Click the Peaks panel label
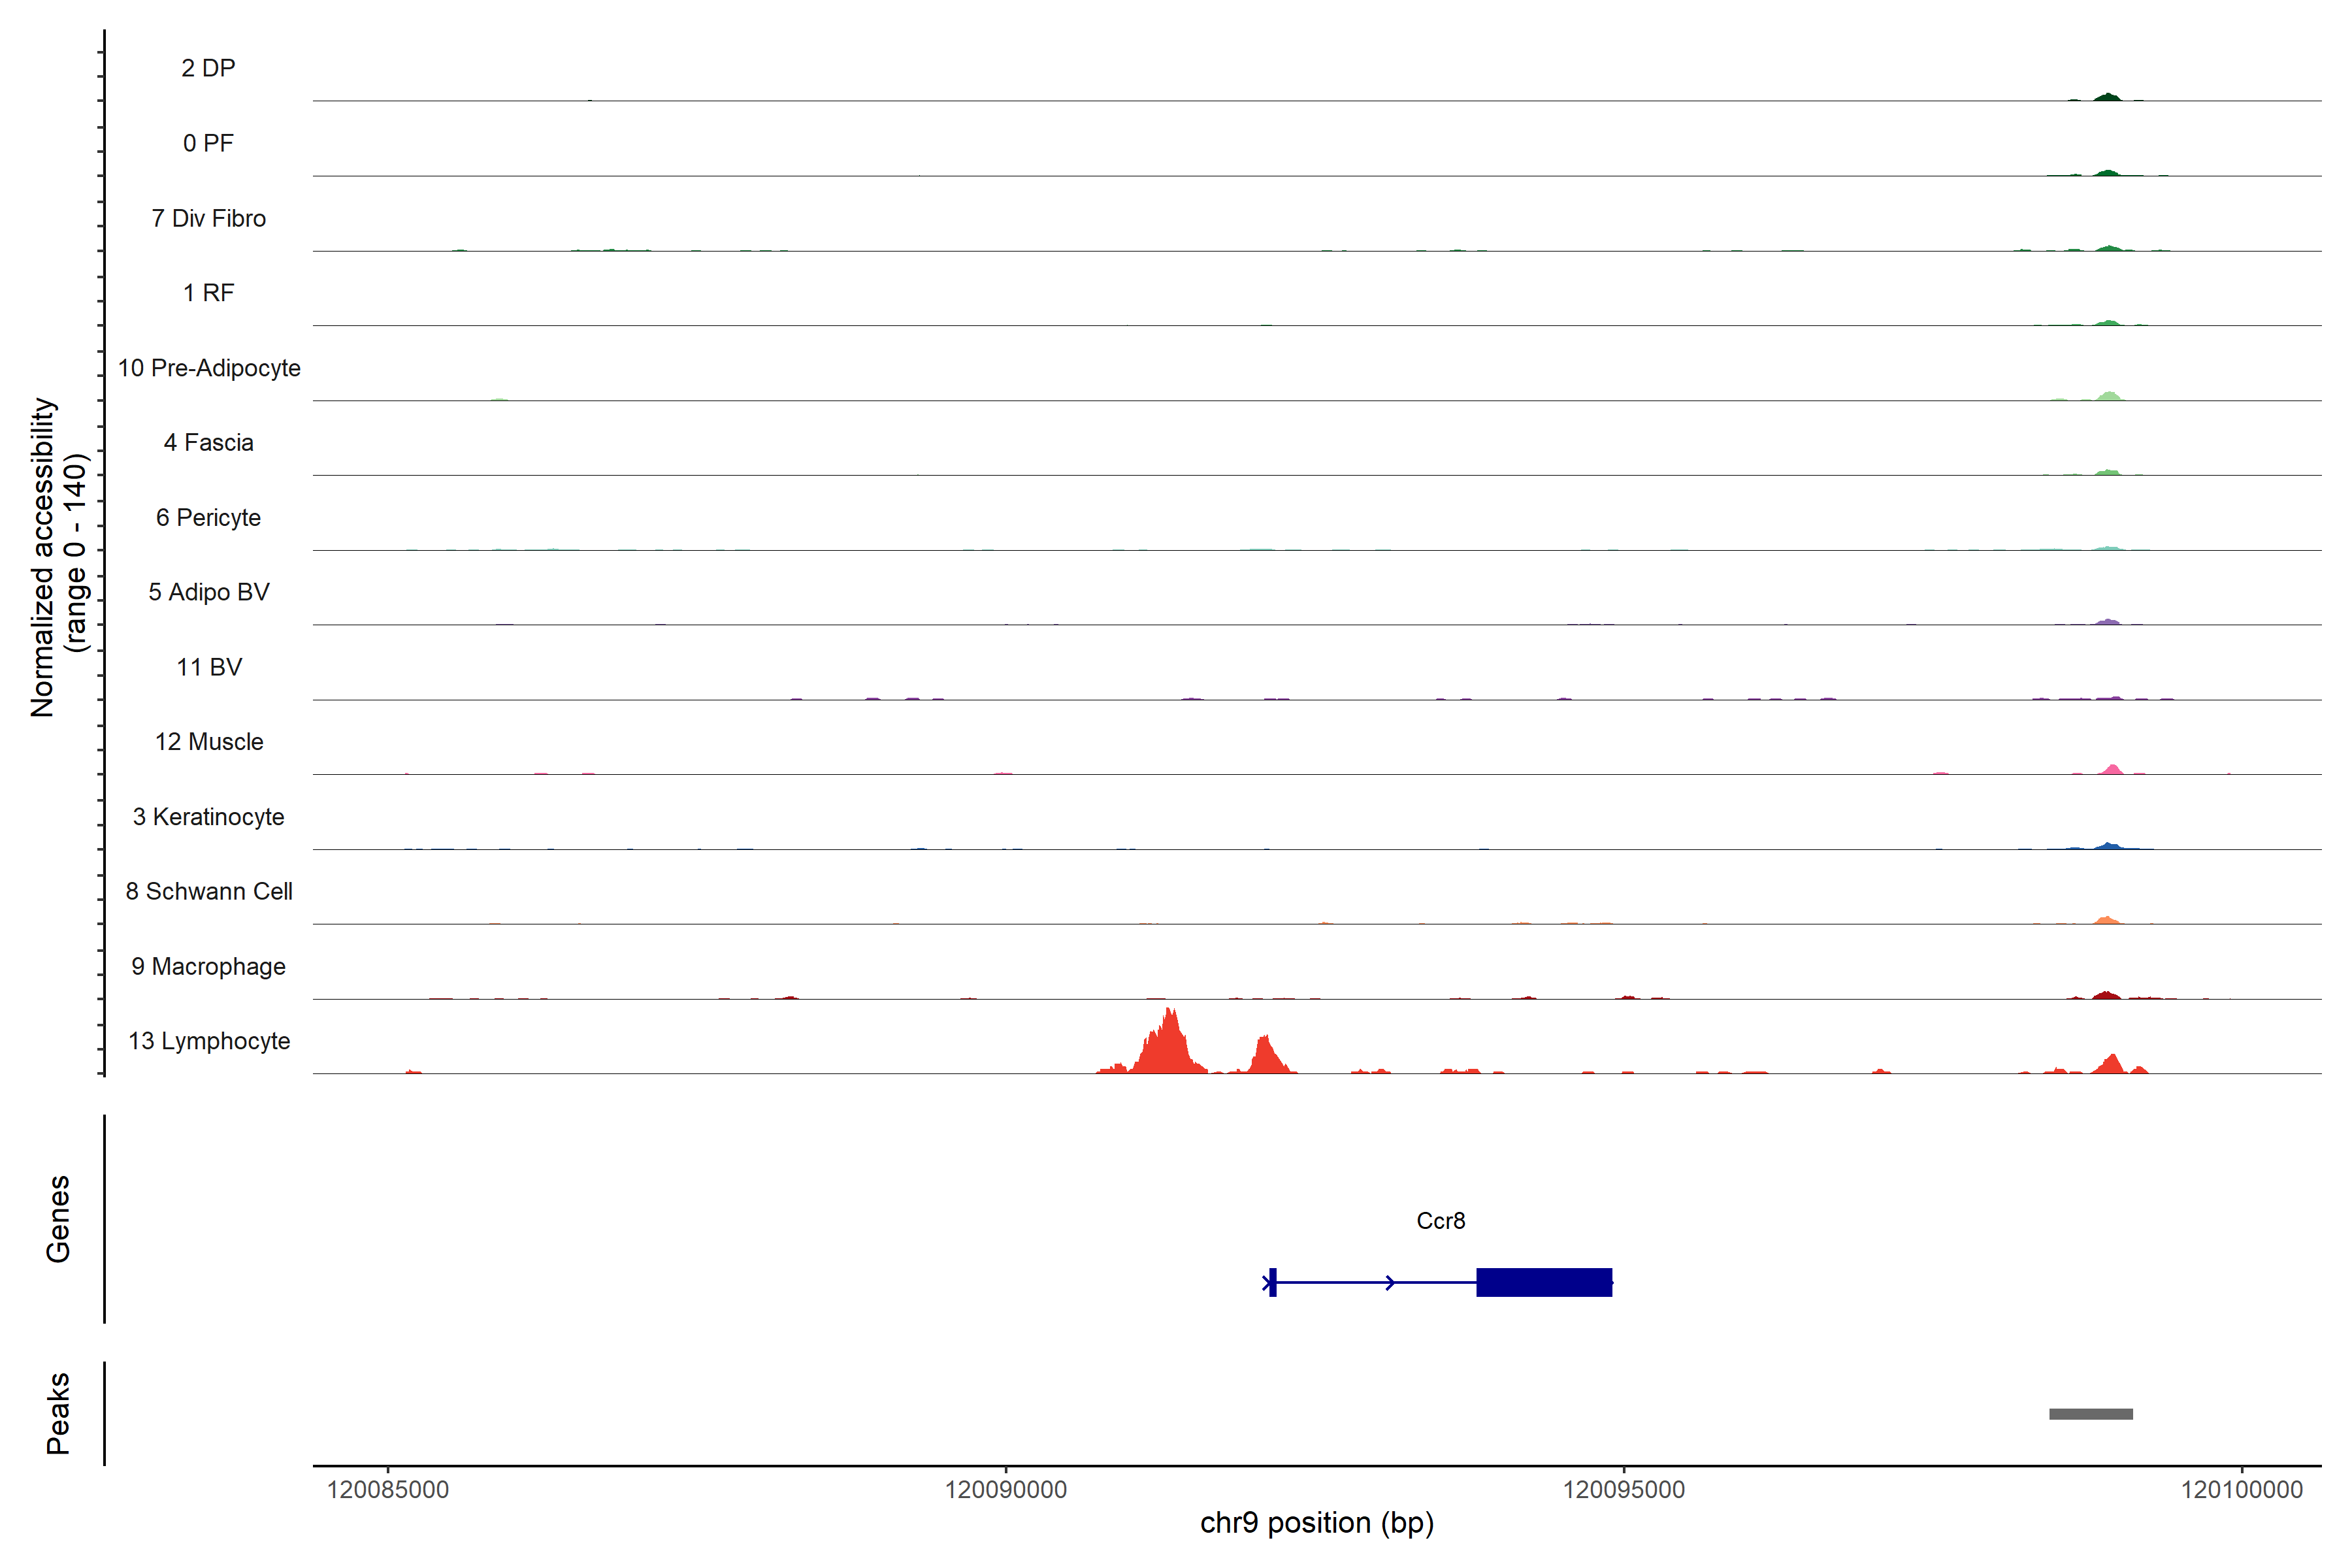Image resolution: width=2352 pixels, height=1568 pixels. coord(58,1413)
